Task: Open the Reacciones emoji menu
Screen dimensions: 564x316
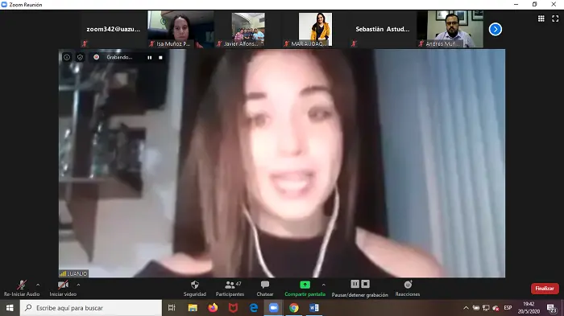Action: tap(408, 289)
